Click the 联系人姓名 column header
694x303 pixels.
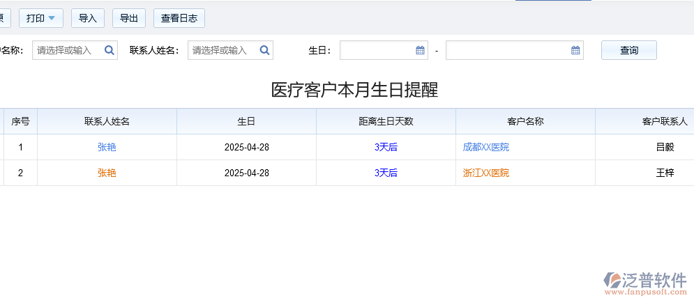tap(107, 121)
